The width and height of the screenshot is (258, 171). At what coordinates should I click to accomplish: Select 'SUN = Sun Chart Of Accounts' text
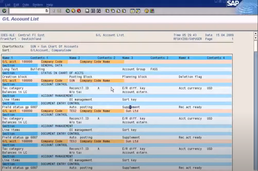click(x=54, y=46)
